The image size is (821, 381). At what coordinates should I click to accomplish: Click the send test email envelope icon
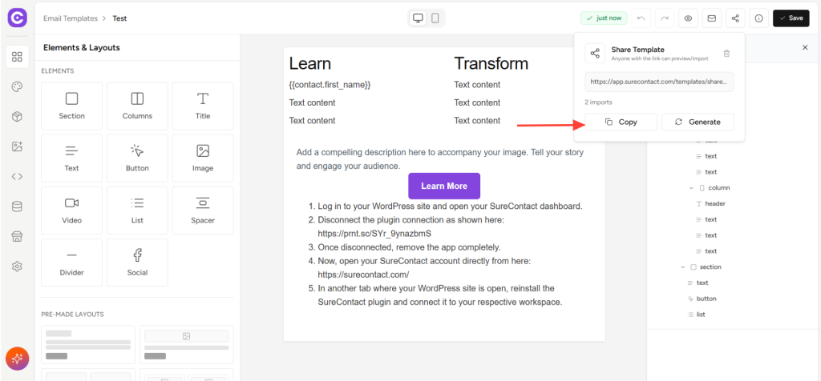710,18
